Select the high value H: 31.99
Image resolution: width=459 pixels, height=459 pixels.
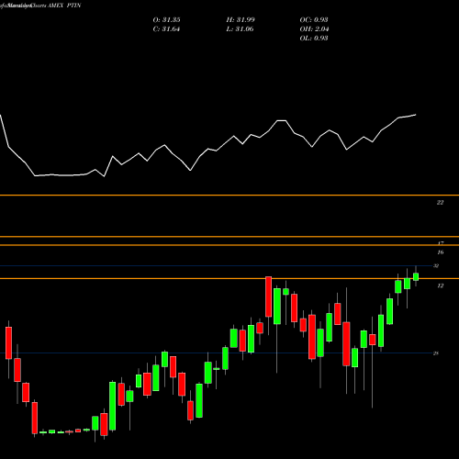(241, 20)
